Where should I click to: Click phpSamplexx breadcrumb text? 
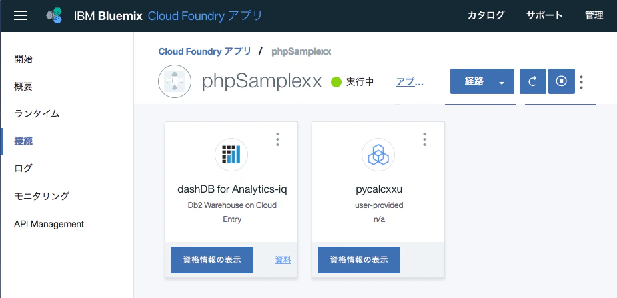[301, 52]
